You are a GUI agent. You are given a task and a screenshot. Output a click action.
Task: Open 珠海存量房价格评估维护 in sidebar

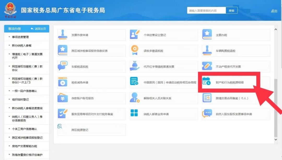[27, 155]
